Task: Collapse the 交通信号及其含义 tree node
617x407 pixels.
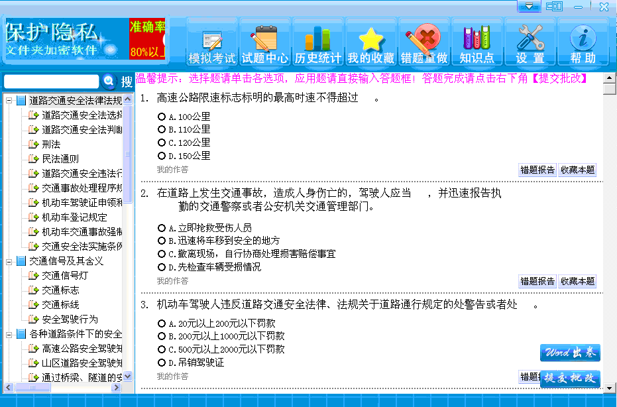Action: point(9,261)
